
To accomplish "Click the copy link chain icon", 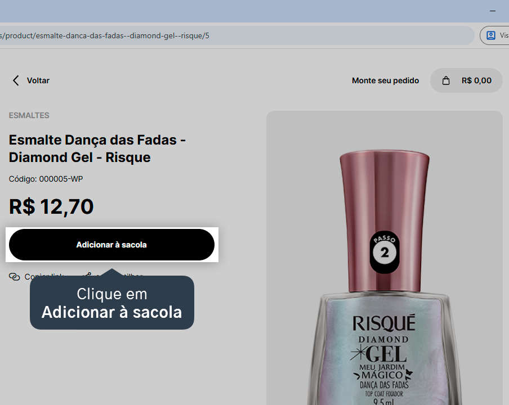I will pyautogui.click(x=14, y=277).
